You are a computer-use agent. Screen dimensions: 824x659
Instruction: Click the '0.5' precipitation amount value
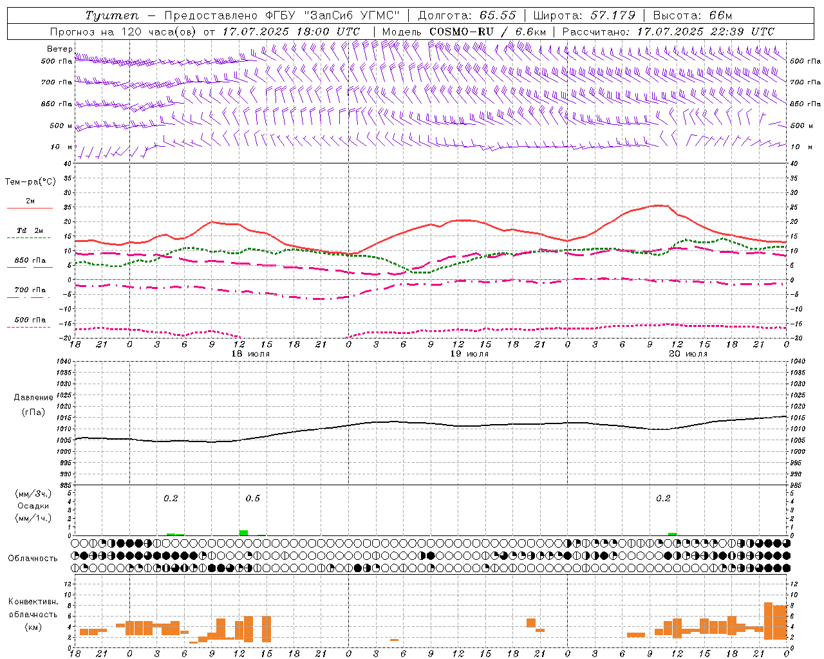[x=253, y=498]
